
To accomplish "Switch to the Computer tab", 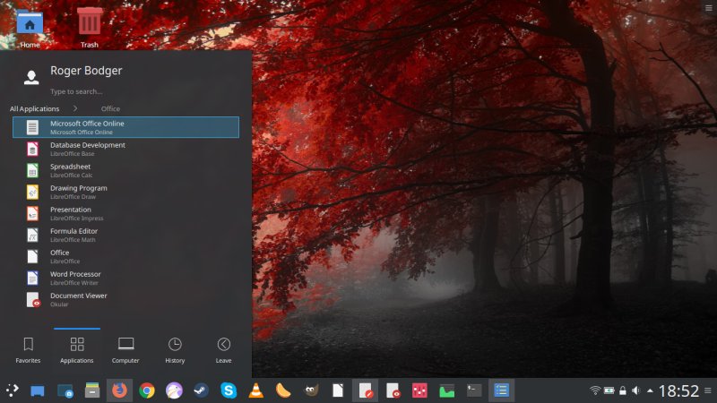I will coord(125,349).
